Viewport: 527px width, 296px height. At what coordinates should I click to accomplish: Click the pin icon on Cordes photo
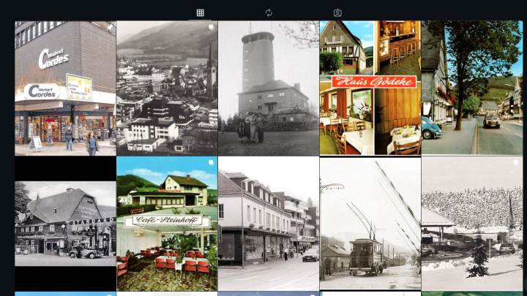110,28
